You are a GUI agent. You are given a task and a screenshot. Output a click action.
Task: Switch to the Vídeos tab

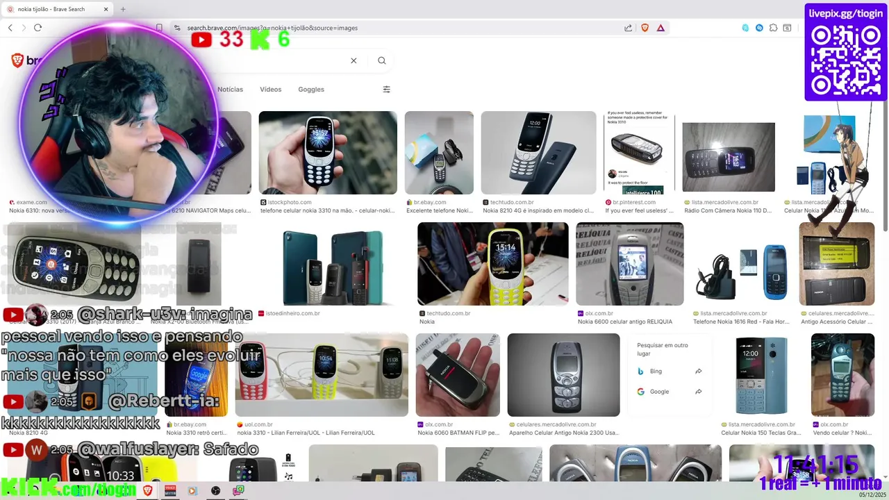[x=271, y=90]
